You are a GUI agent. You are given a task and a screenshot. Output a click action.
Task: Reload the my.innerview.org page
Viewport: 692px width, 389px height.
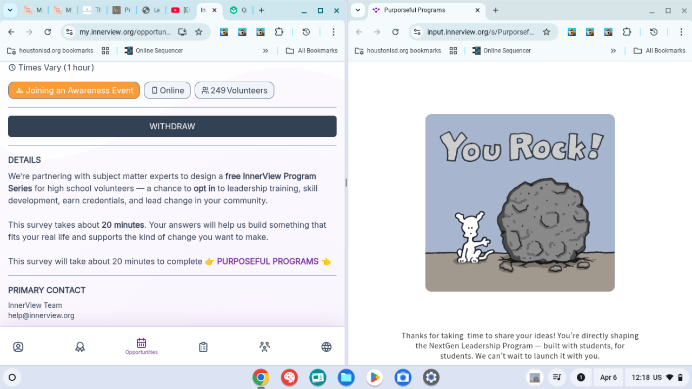pyautogui.click(x=48, y=32)
